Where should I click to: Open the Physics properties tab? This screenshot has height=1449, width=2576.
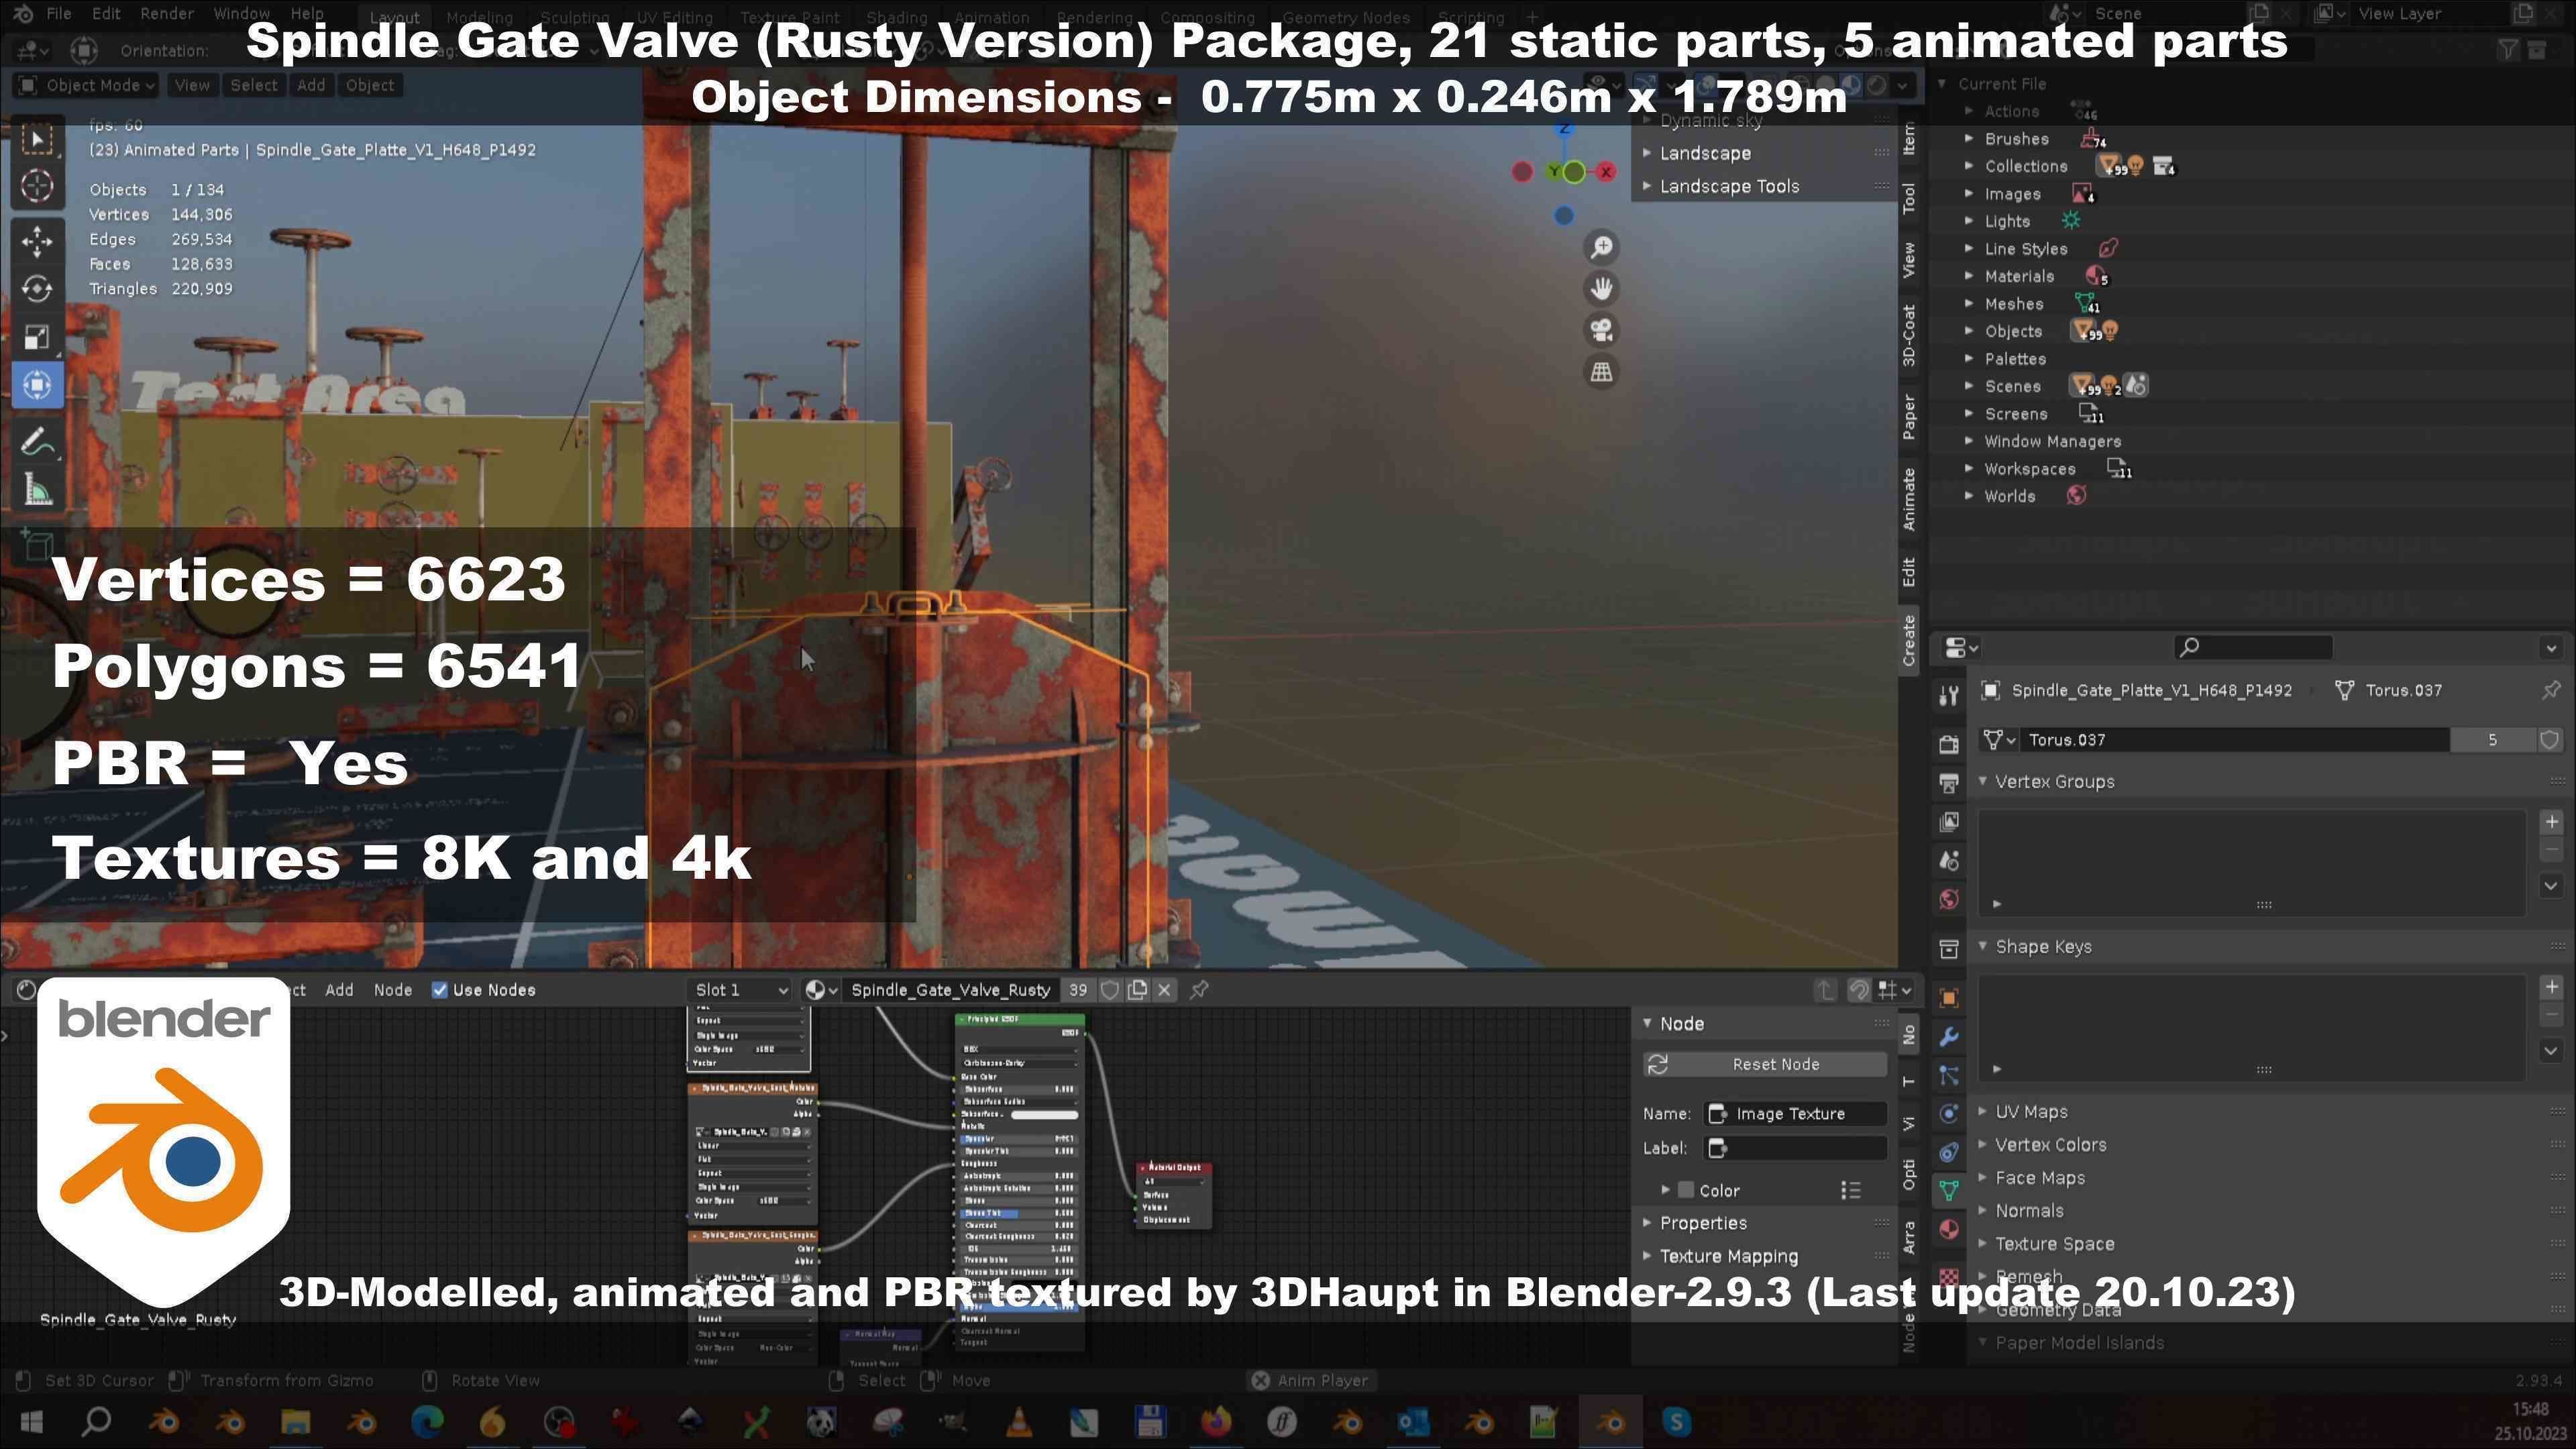(x=1948, y=1114)
